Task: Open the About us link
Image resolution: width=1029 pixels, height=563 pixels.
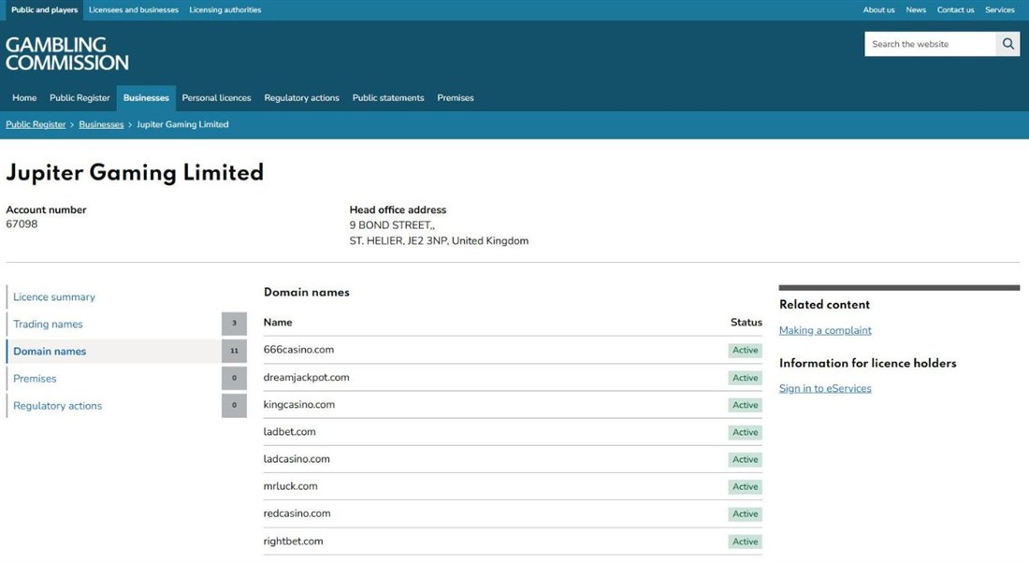Action: (878, 10)
